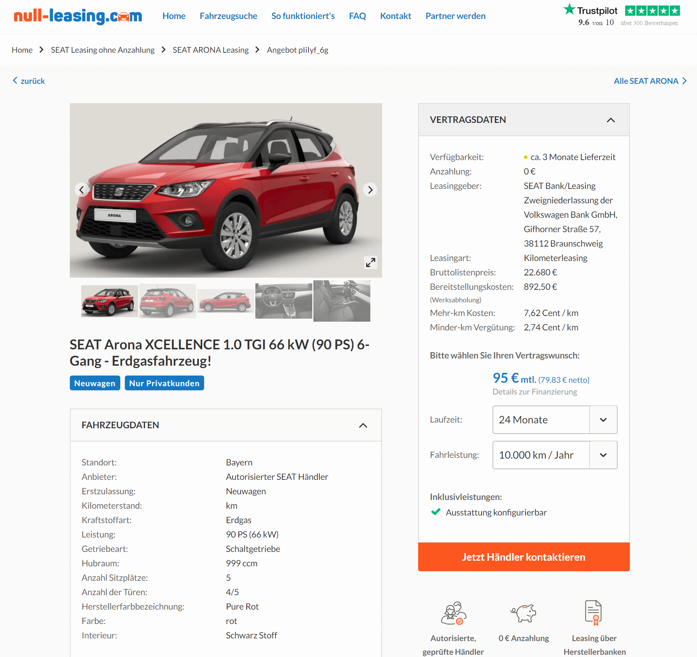This screenshot has height=657, width=697.
Task: Go back via the zurück link
Action: (29, 81)
